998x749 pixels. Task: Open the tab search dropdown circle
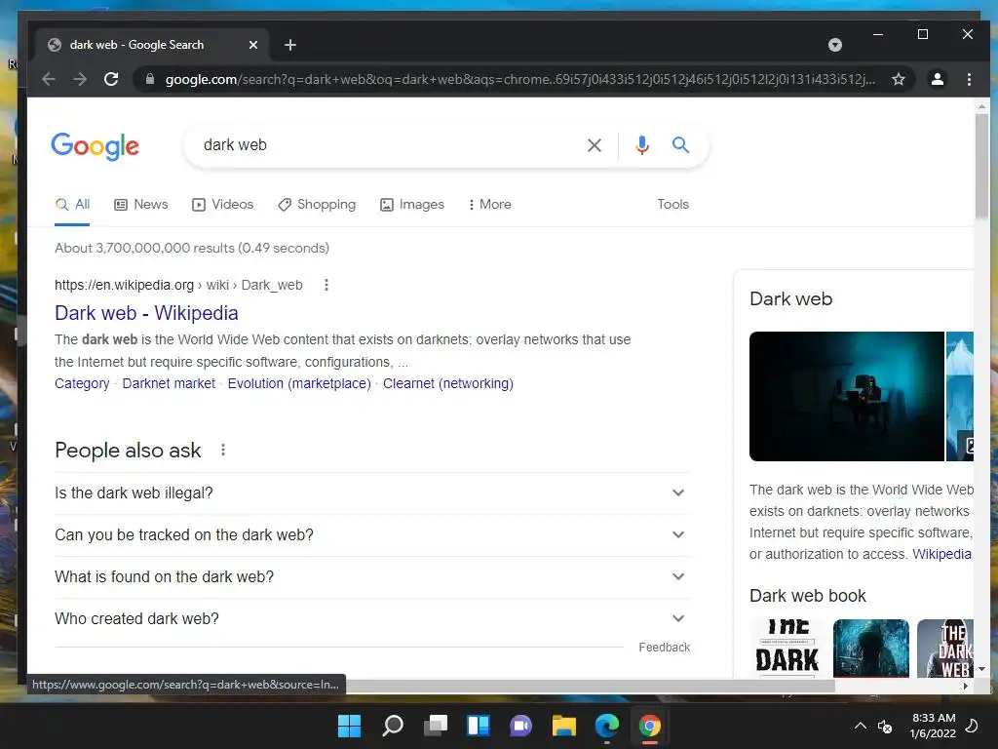point(835,45)
